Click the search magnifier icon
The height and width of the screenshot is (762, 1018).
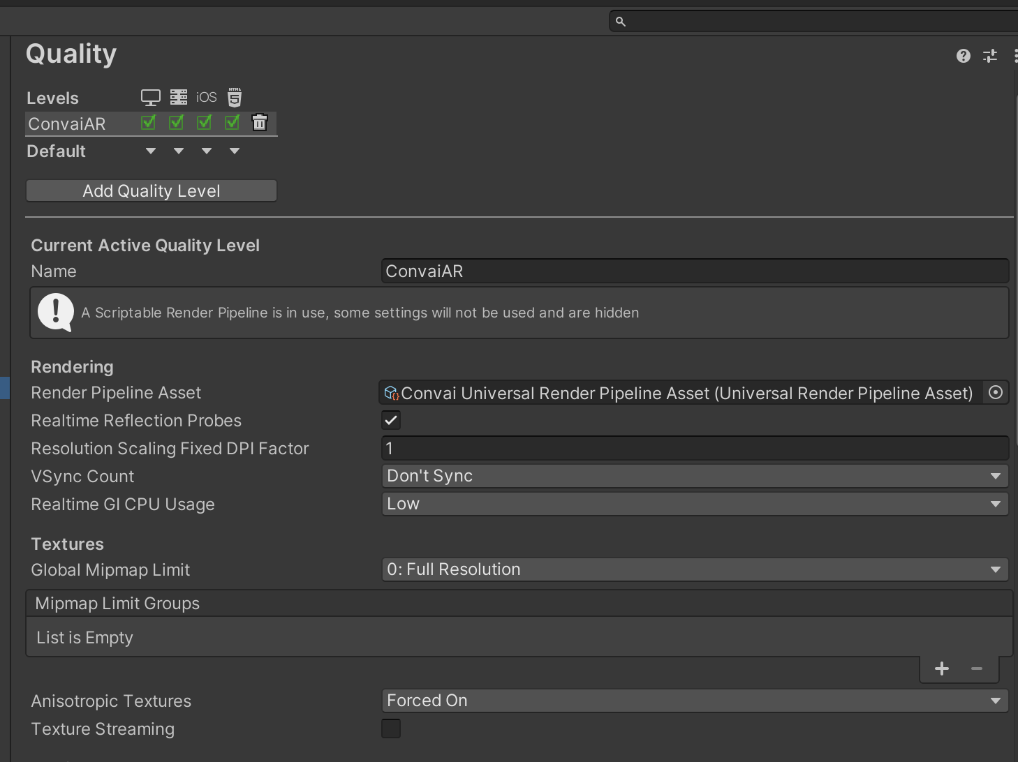620,22
